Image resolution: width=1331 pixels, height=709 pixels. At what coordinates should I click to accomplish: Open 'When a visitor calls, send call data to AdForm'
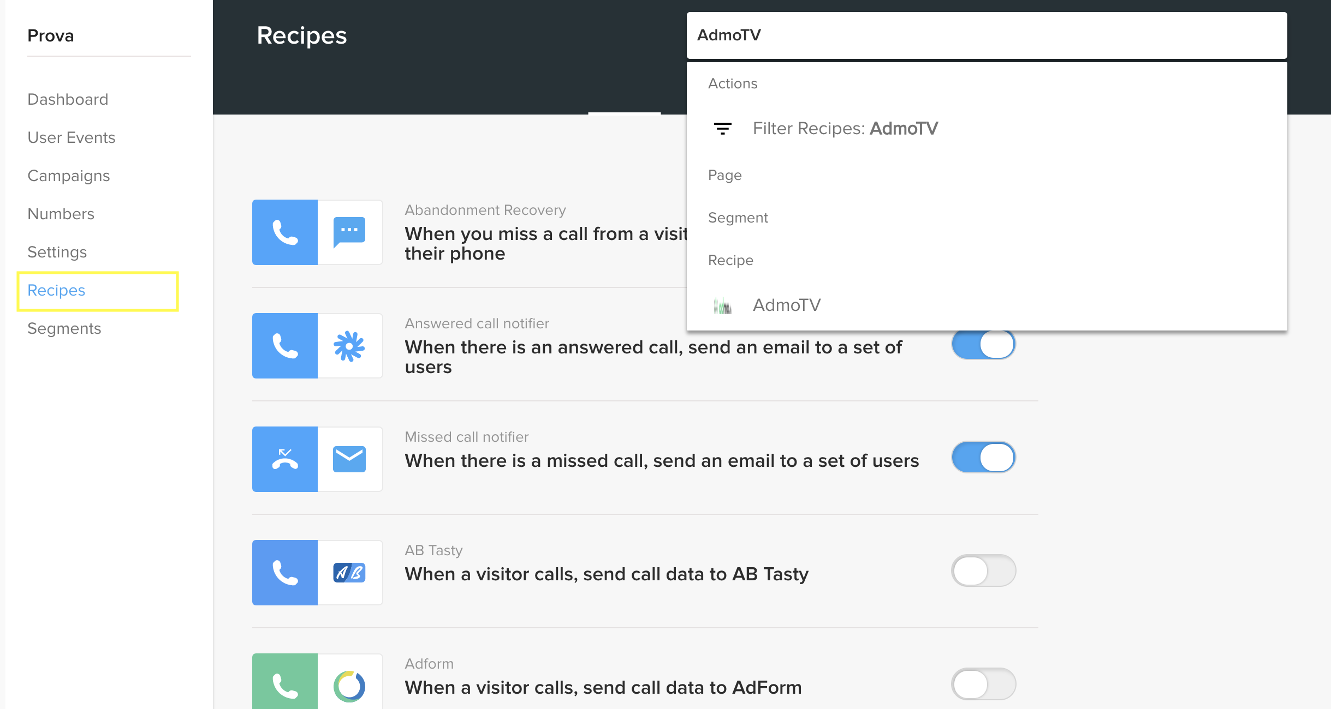pos(603,688)
